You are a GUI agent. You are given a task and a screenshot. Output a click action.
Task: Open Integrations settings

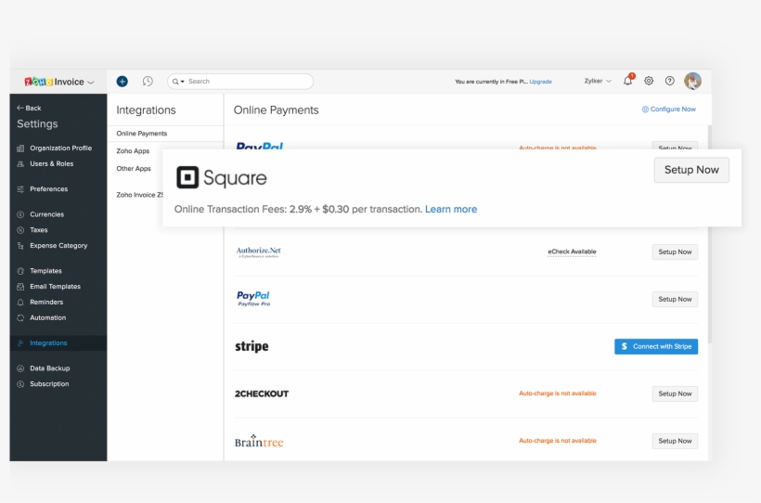coord(58,342)
